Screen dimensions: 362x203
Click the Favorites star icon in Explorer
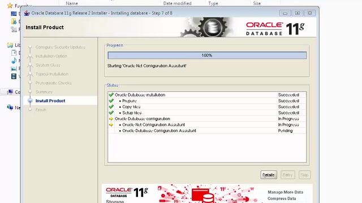pos(10,5)
